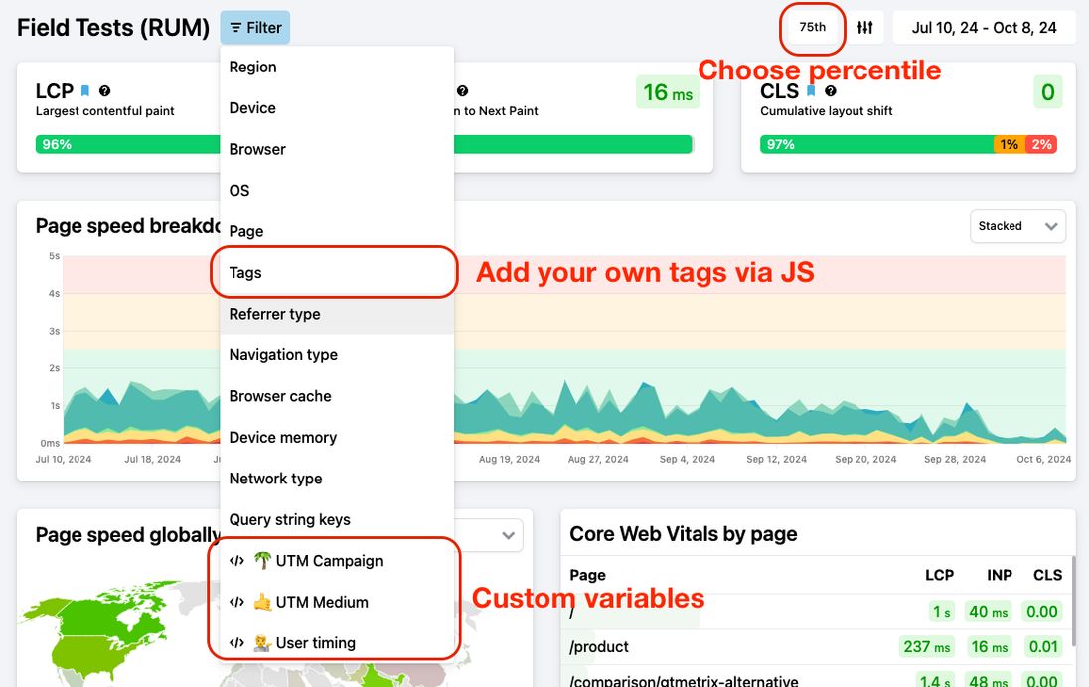The image size is (1089, 687).
Task: Click the Core Web Vitals table scrollbar
Action: (x=1072, y=616)
